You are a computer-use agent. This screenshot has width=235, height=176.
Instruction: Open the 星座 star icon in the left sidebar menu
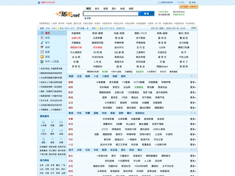point(42,57)
